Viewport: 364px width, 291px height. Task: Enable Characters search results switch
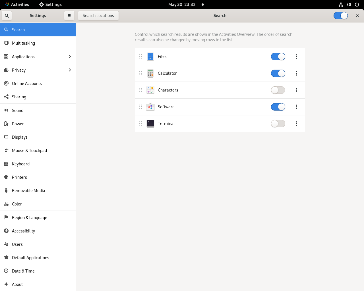278,90
